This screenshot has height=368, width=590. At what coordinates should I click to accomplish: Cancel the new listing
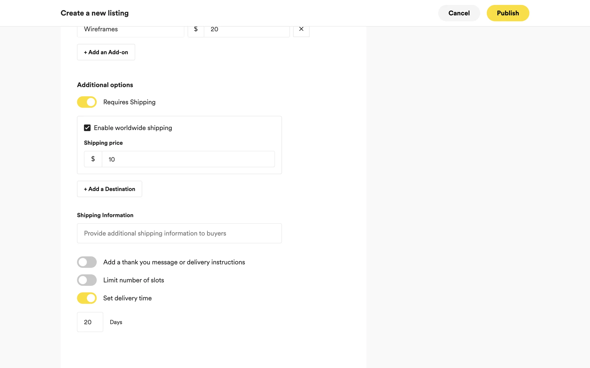(x=459, y=13)
